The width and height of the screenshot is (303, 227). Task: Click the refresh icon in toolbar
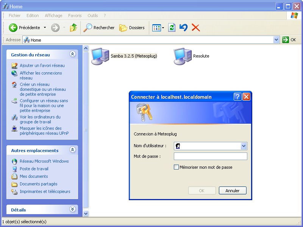(172, 28)
